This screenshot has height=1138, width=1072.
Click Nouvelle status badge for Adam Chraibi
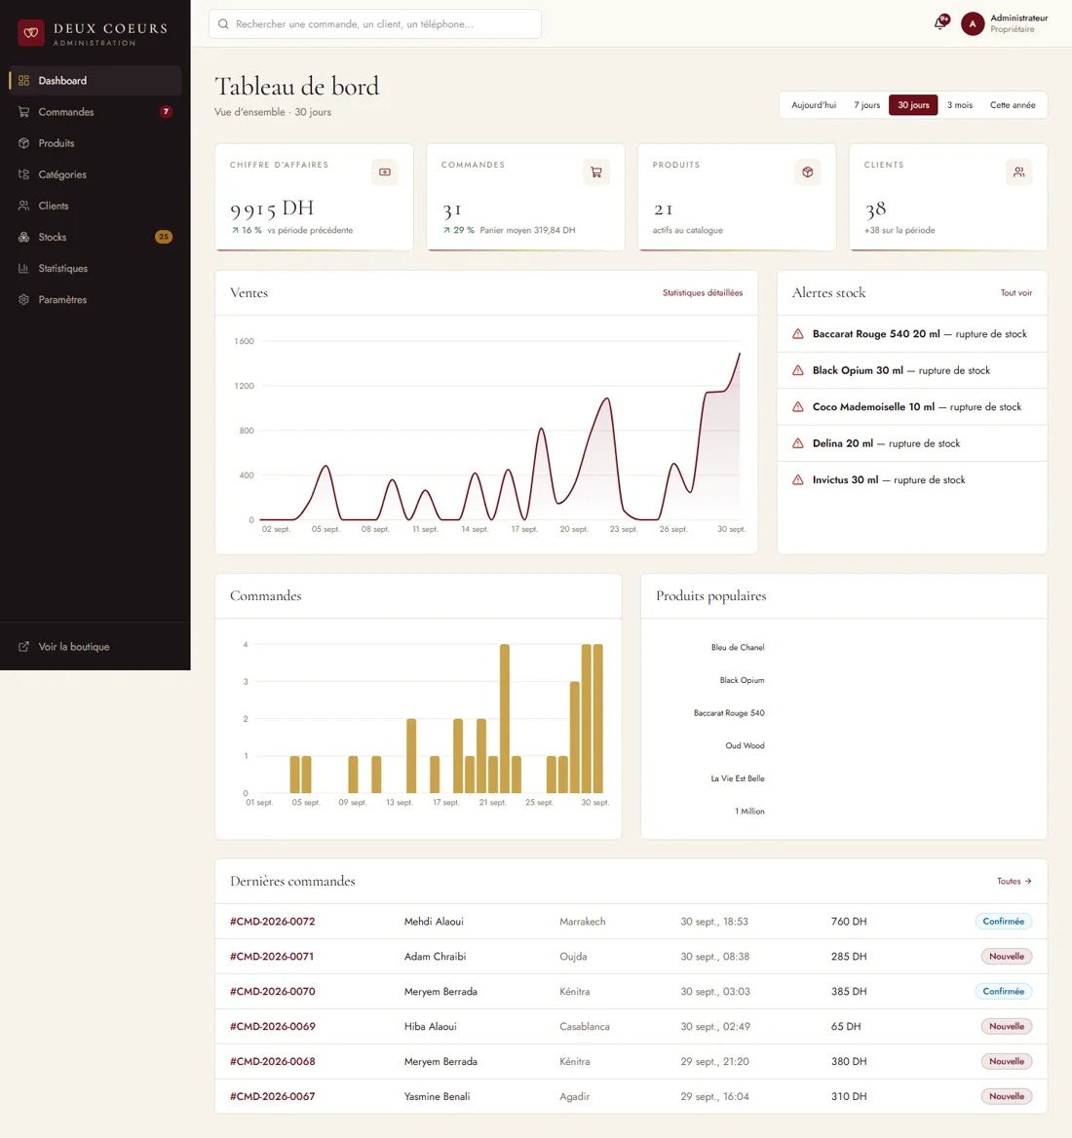click(x=1006, y=957)
